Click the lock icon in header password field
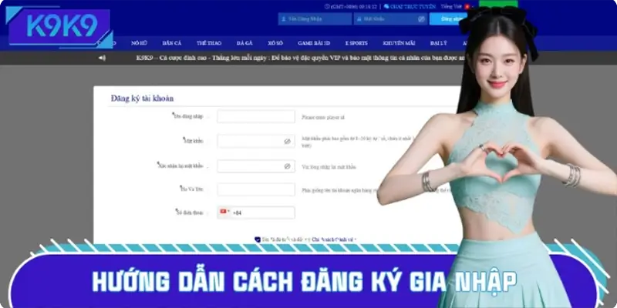 [359, 18]
